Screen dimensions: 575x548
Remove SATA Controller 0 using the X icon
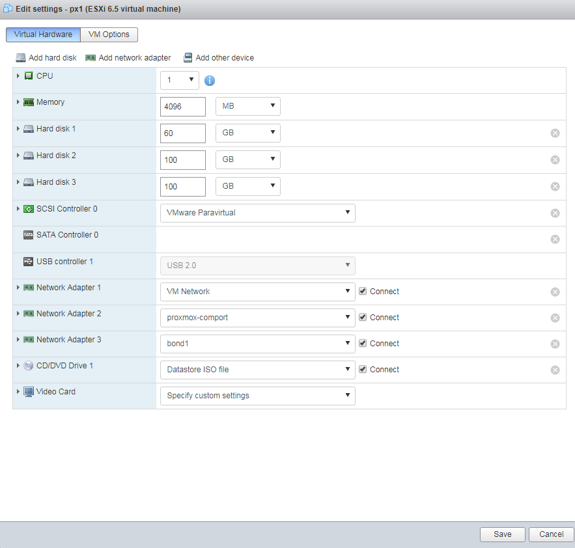click(x=555, y=240)
